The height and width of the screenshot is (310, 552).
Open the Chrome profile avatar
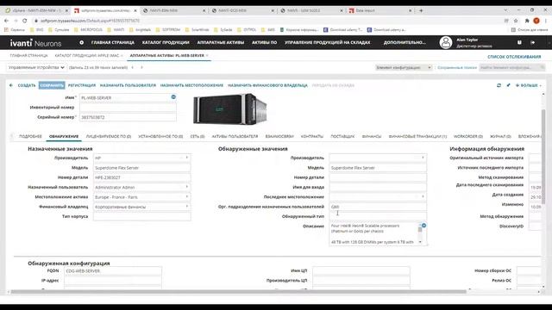click(x=536, y=21)
